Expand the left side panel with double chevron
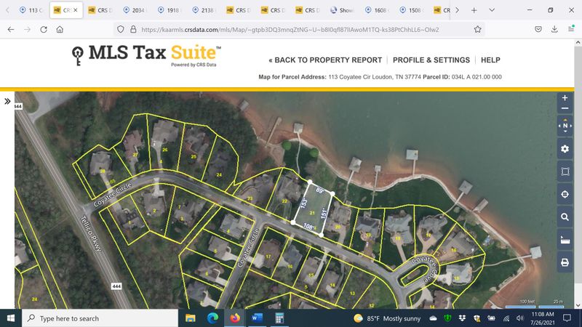 click(7, 101)
